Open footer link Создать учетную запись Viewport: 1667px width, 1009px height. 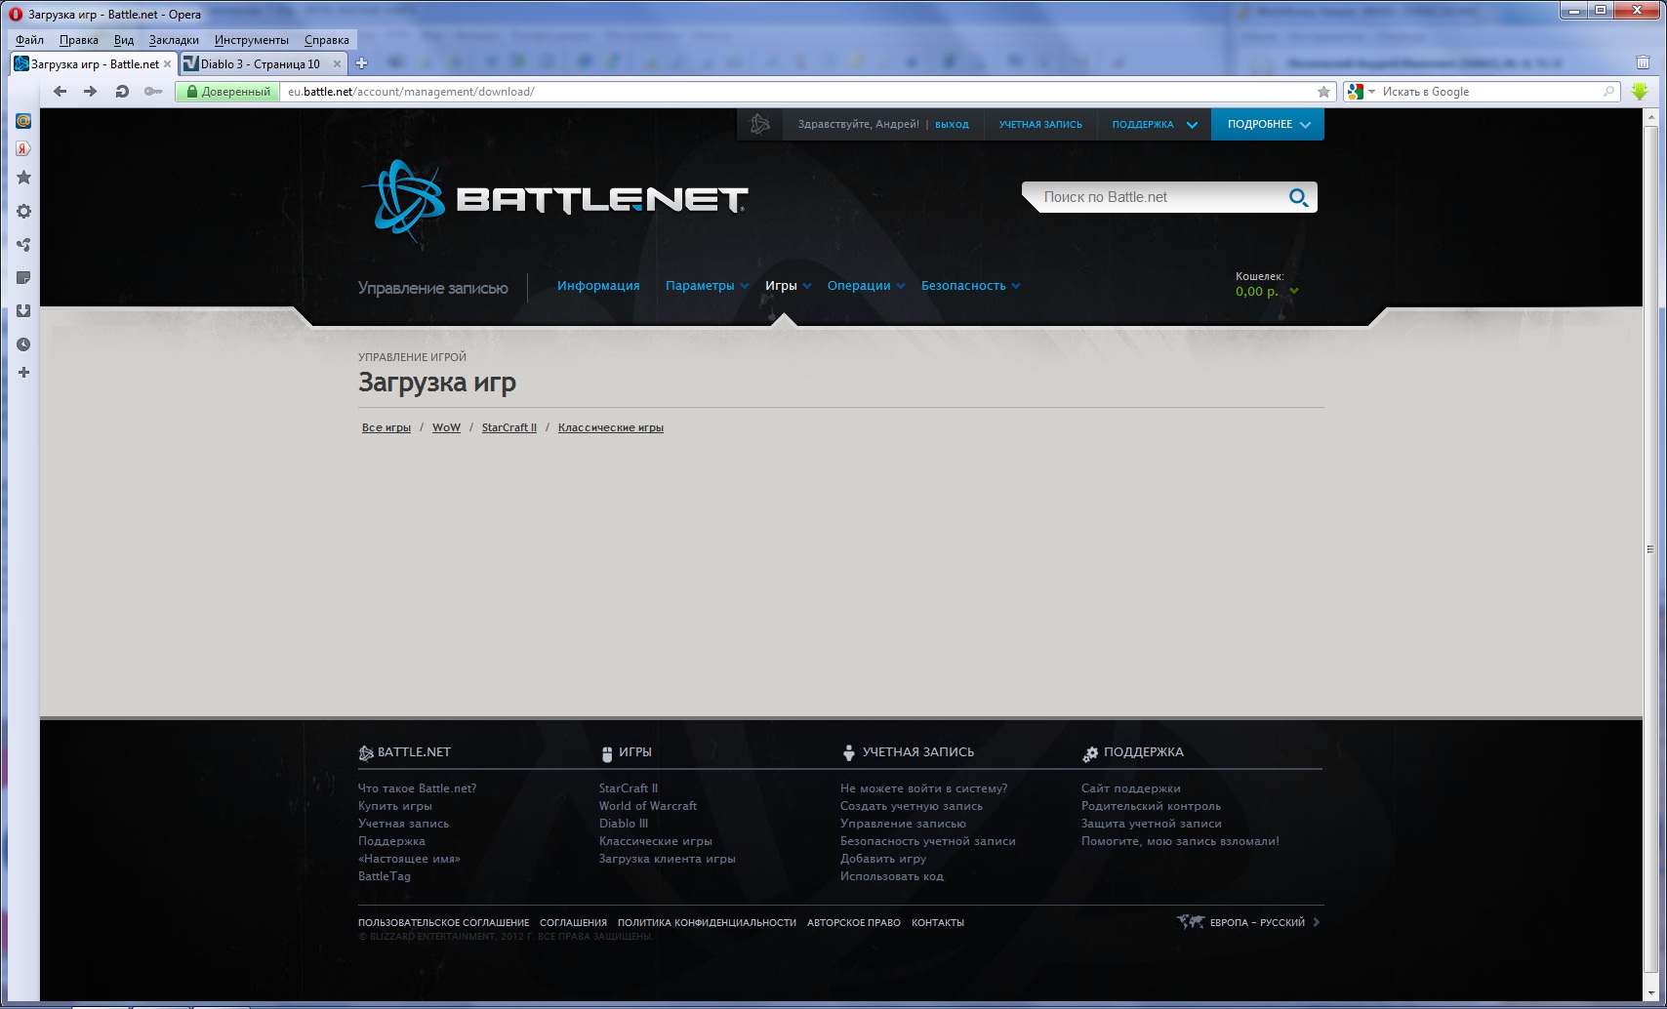pyautogui.click(x=912, y=806)
